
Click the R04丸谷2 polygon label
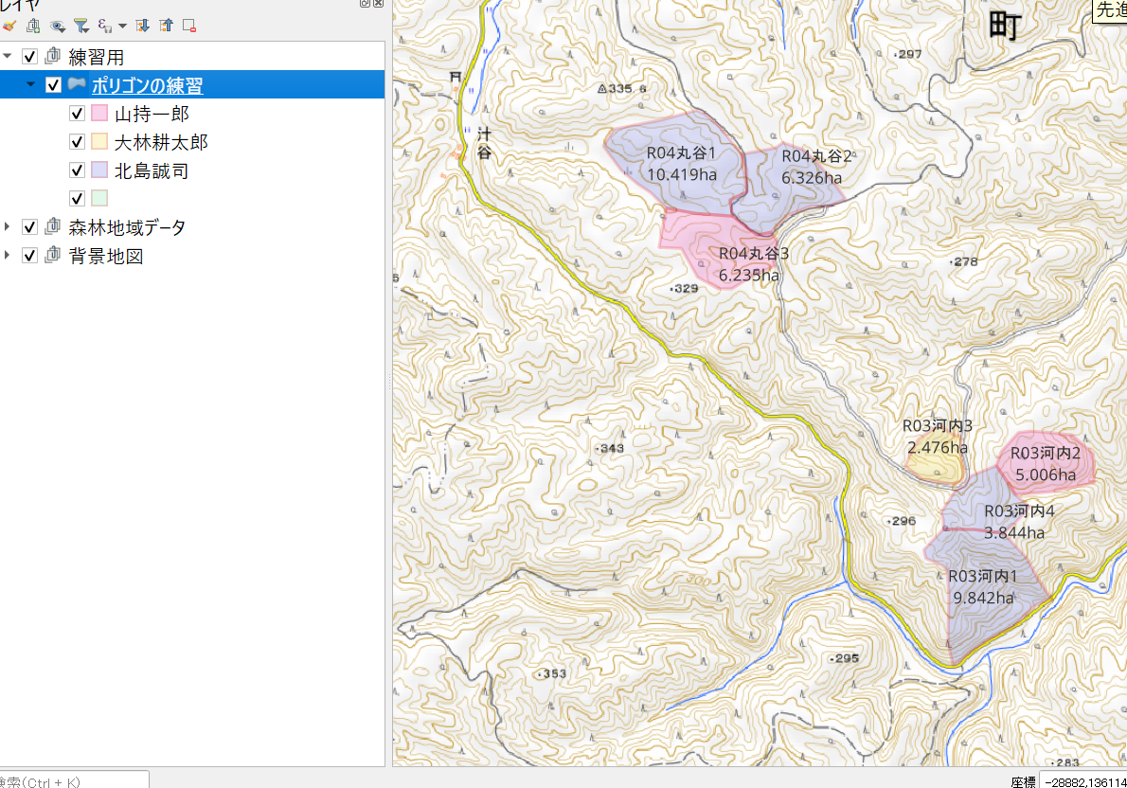tap(816, 156)
